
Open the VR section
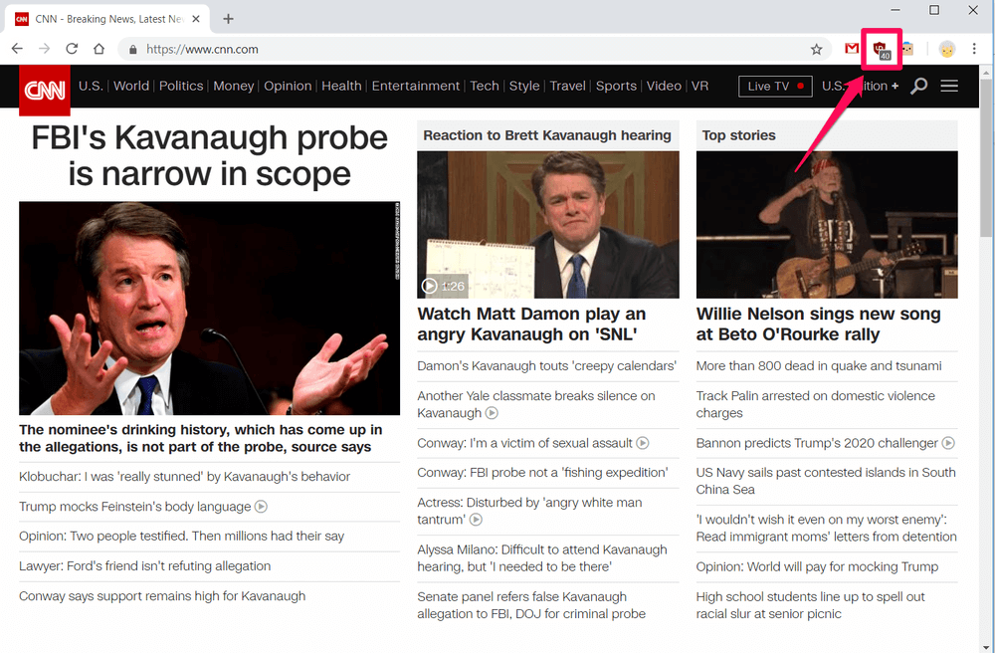699,86
